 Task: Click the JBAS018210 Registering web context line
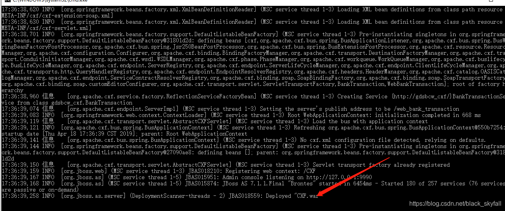158,171
